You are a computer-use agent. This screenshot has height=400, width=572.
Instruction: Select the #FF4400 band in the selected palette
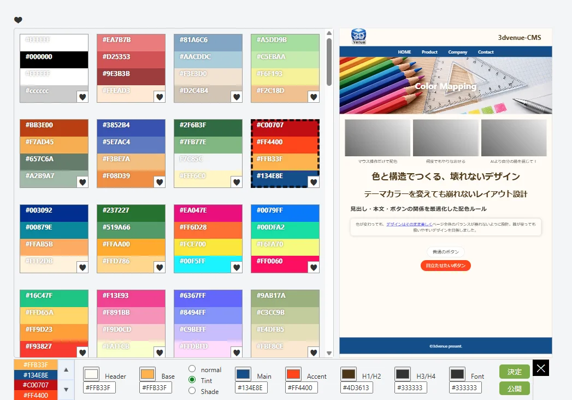point(285,145)
